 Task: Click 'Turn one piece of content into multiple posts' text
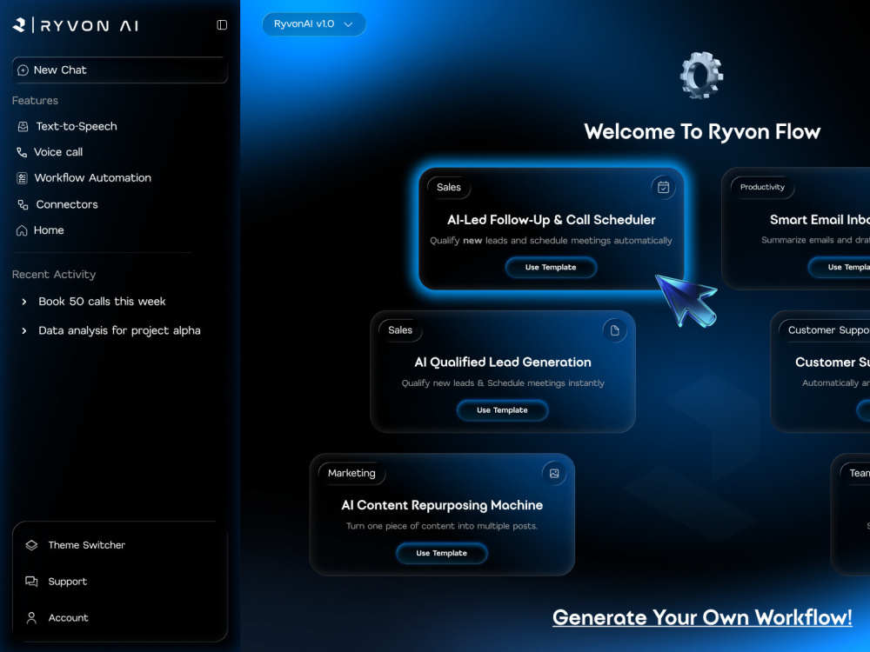point(442,526)
